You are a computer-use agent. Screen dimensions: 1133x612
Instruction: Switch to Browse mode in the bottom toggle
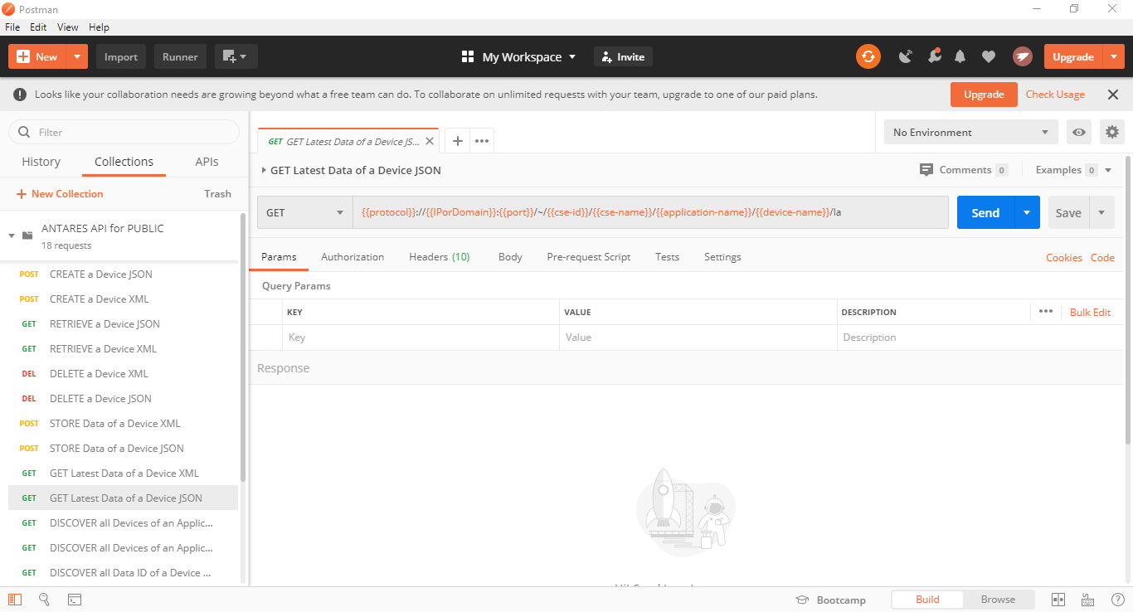[x=998, y=600]
